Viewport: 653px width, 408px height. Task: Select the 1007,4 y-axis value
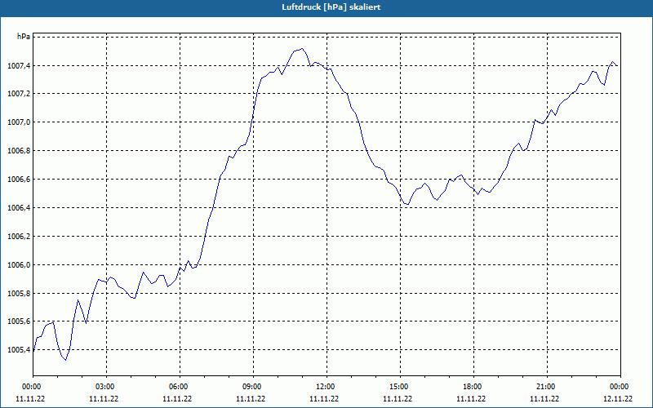point(19,65)
